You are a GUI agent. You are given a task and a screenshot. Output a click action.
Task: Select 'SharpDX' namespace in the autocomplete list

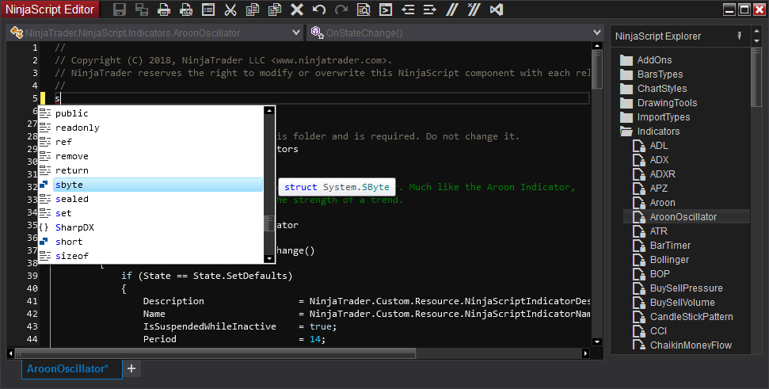click(x=158, y=227)
